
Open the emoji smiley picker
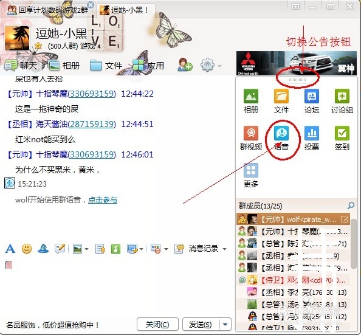27,249
